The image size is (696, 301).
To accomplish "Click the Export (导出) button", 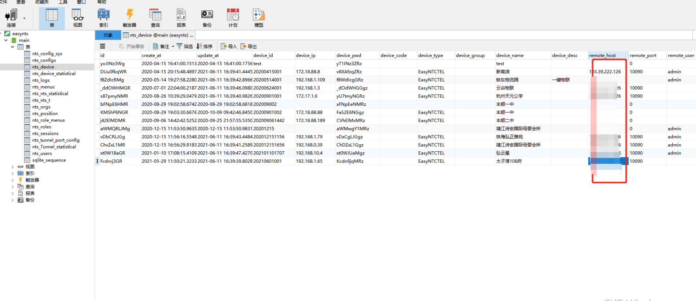I will click(248, 46).
